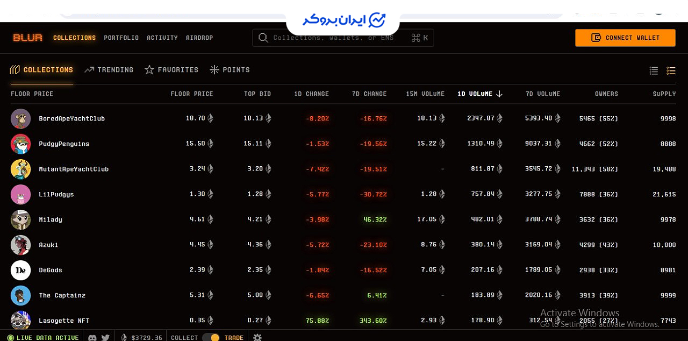
Task: Open the Discord icon in footer
Action: pyautogui.click(x=92, y=337)
